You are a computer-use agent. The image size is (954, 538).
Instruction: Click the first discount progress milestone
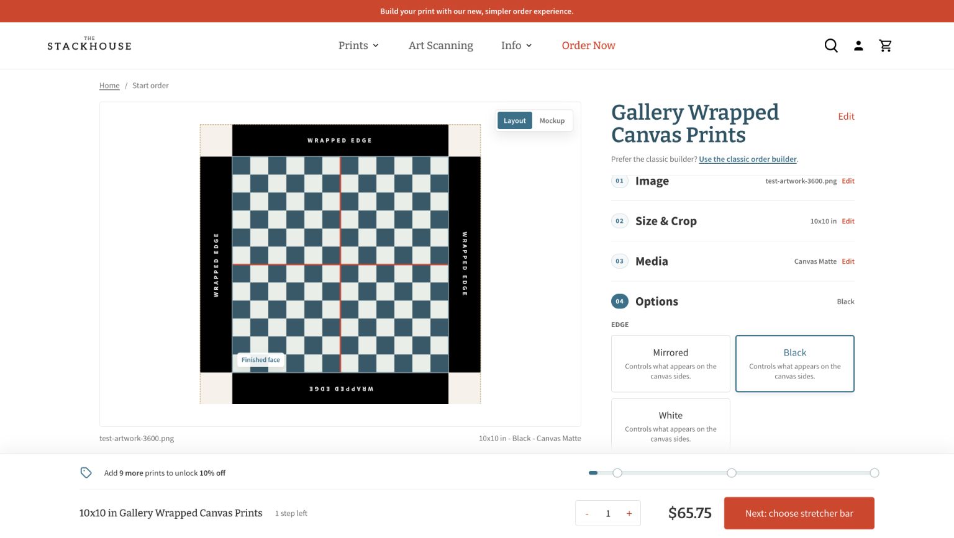point(617,473)
